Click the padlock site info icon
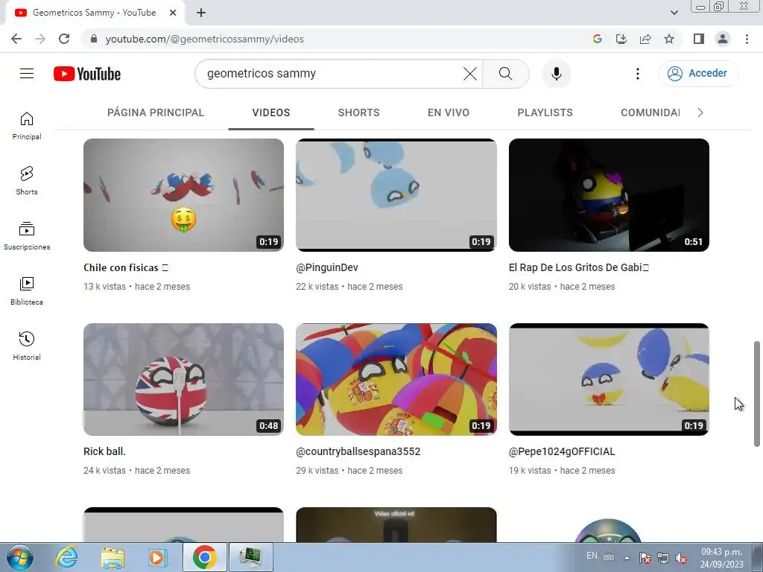The height and width of the screenshot is (572, 763). (94, 39)
